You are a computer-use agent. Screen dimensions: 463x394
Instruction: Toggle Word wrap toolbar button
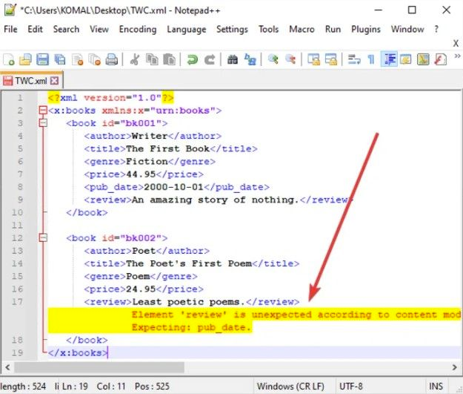coord(354,59)
